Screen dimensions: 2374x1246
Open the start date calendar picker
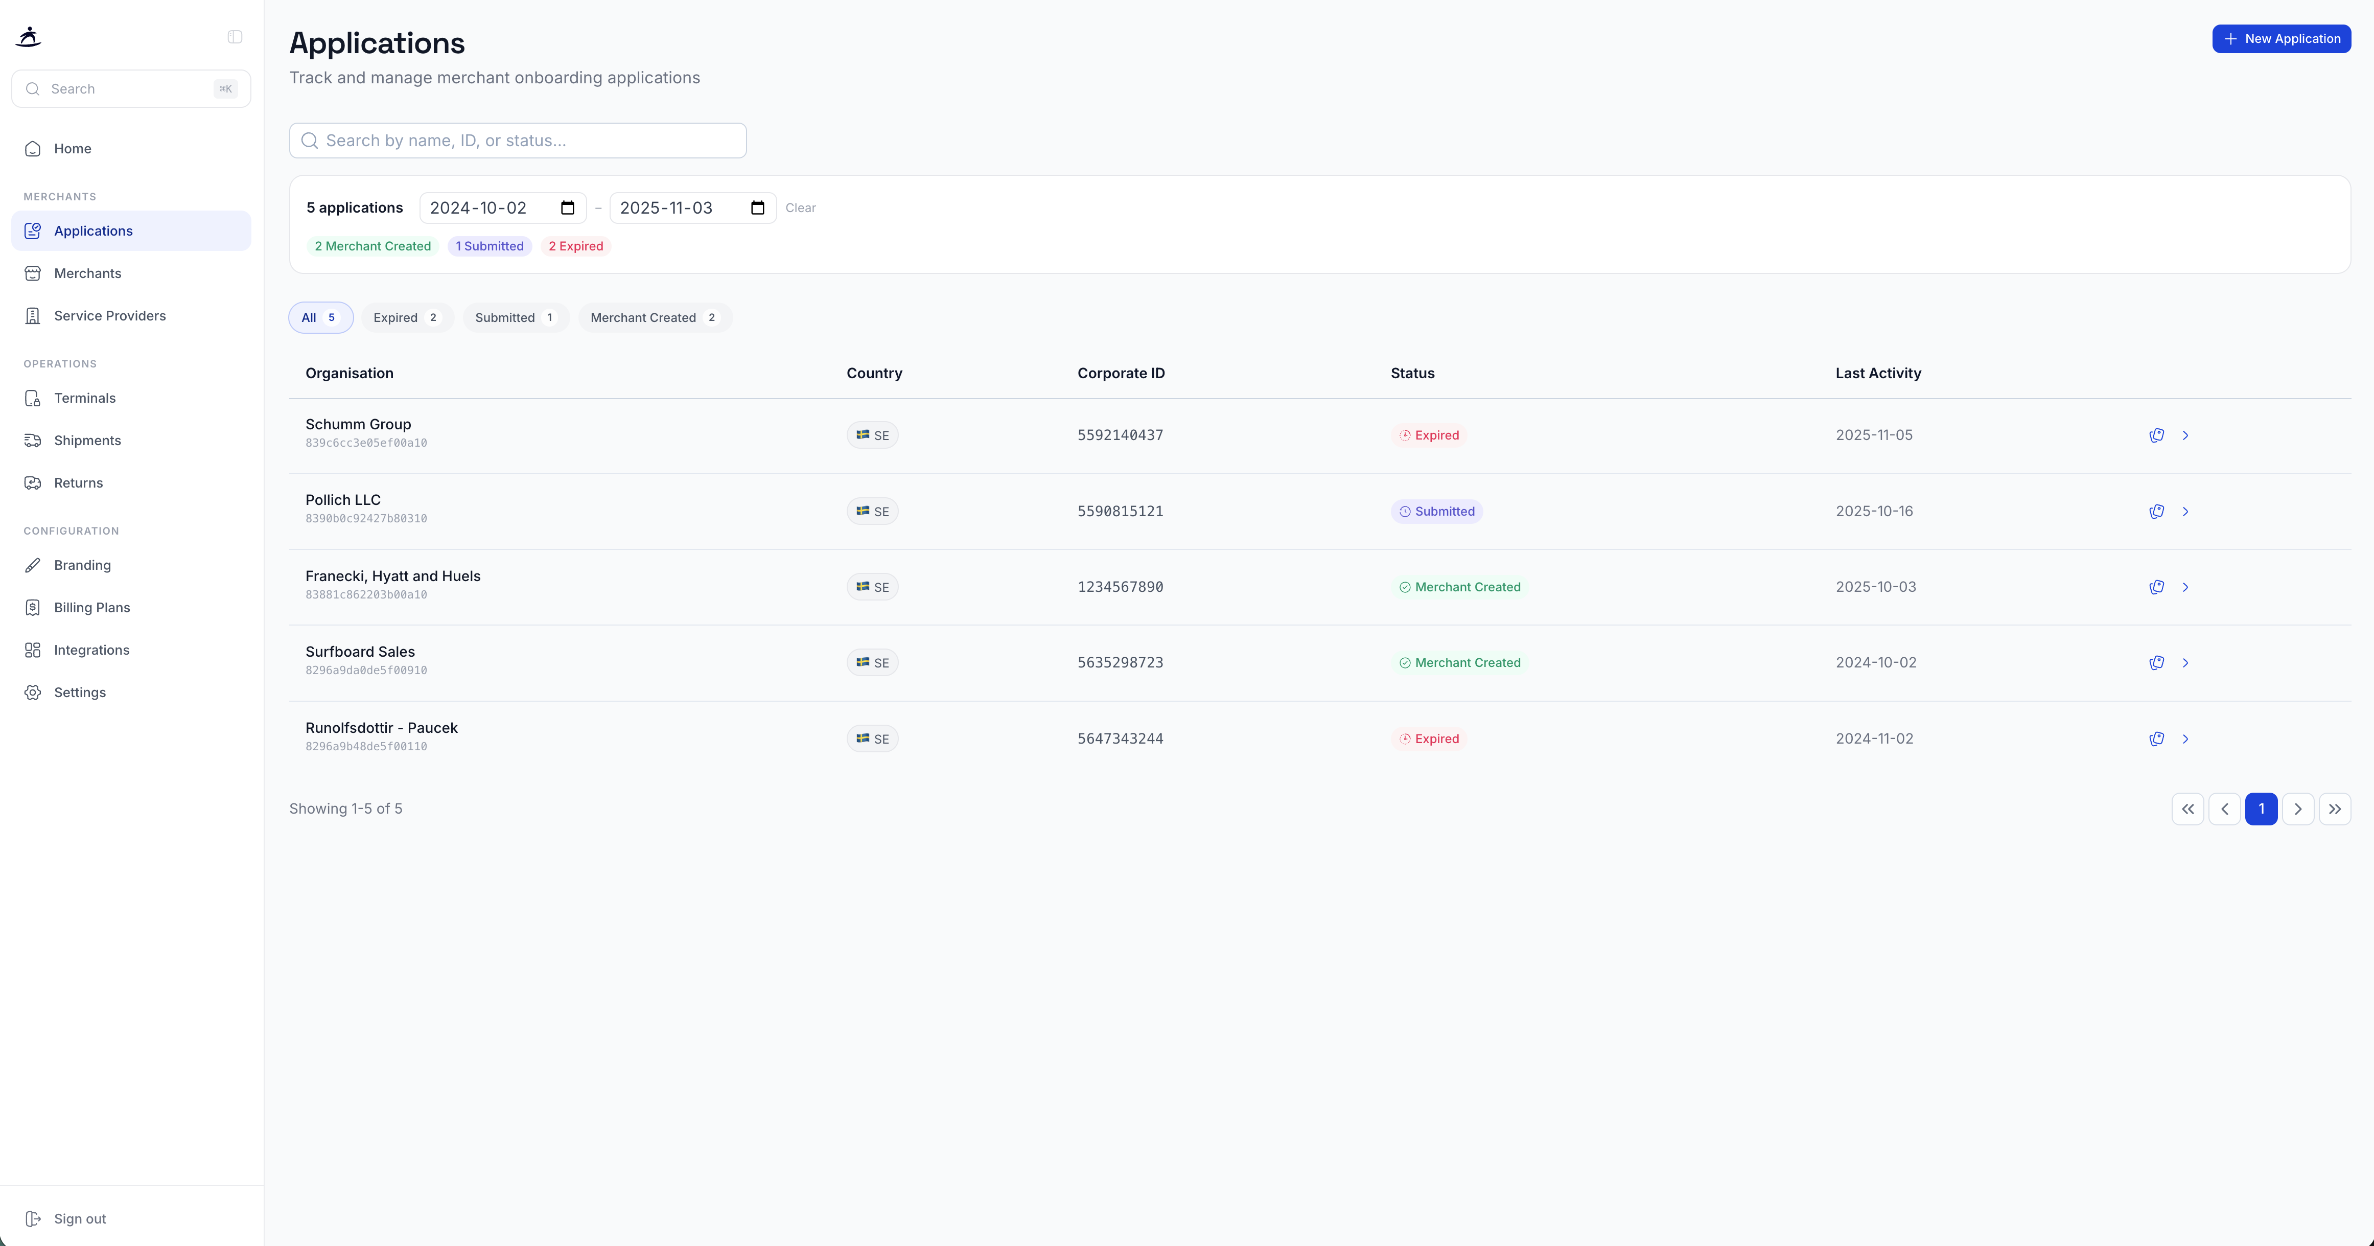567,207
